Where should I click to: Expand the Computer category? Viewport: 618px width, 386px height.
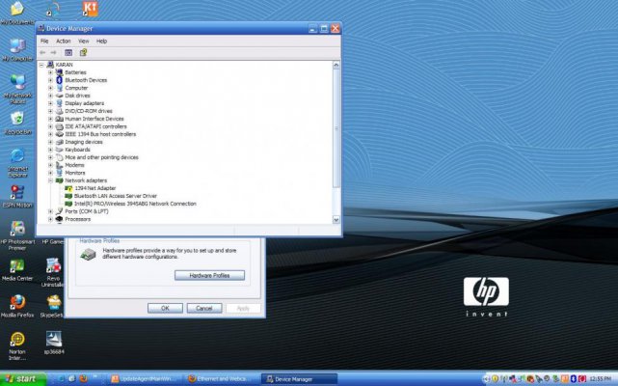pyautogui.click(x=50, y=88)
